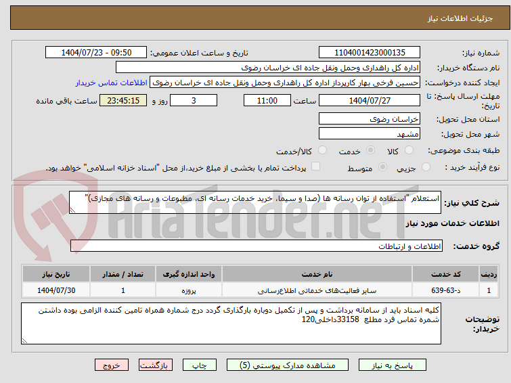The height and width of the screenshot is (383, 511).
Task: Click the کد خدمت column header
Action: (x=445, y=274)
